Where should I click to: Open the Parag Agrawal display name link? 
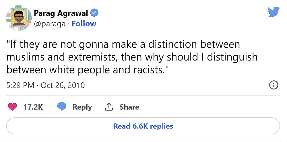[x=61, y=13]
